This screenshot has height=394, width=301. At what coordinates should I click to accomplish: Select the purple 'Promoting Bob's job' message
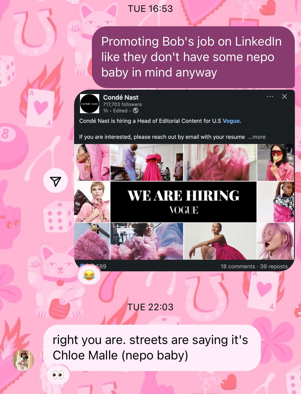click(193, 57)
